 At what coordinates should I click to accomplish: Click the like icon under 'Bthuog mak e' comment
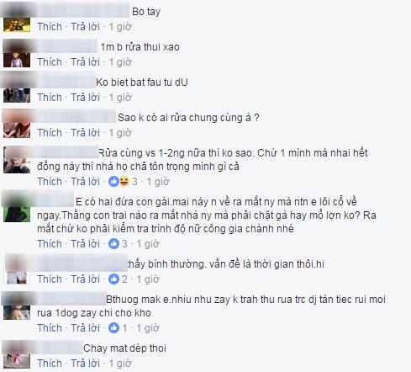[113, 327]
